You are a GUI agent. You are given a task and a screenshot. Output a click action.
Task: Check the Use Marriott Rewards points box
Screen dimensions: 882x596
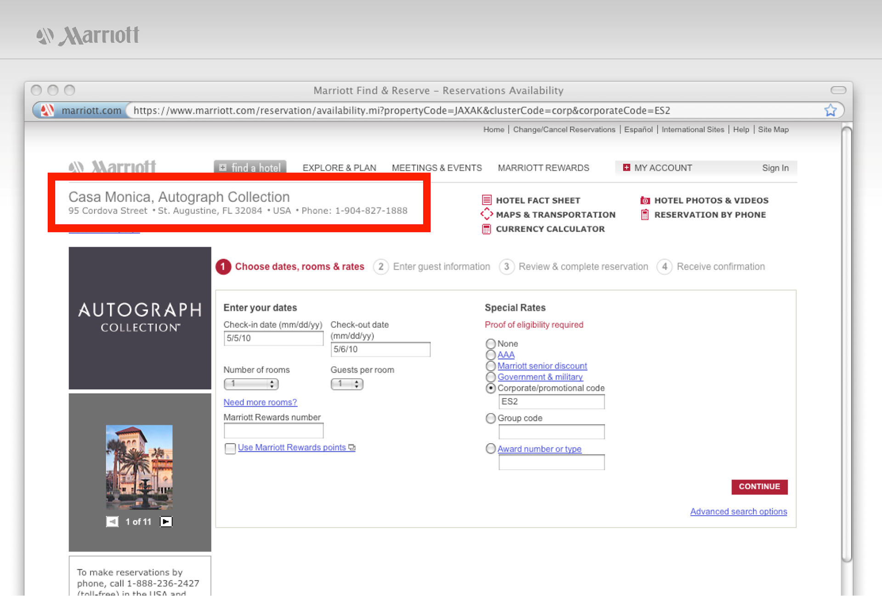pos(230,448)
